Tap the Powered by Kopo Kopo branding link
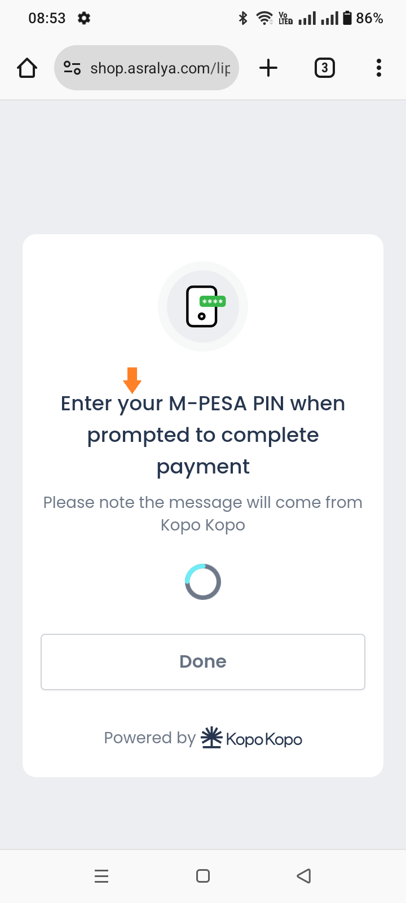 click(203, 737)
